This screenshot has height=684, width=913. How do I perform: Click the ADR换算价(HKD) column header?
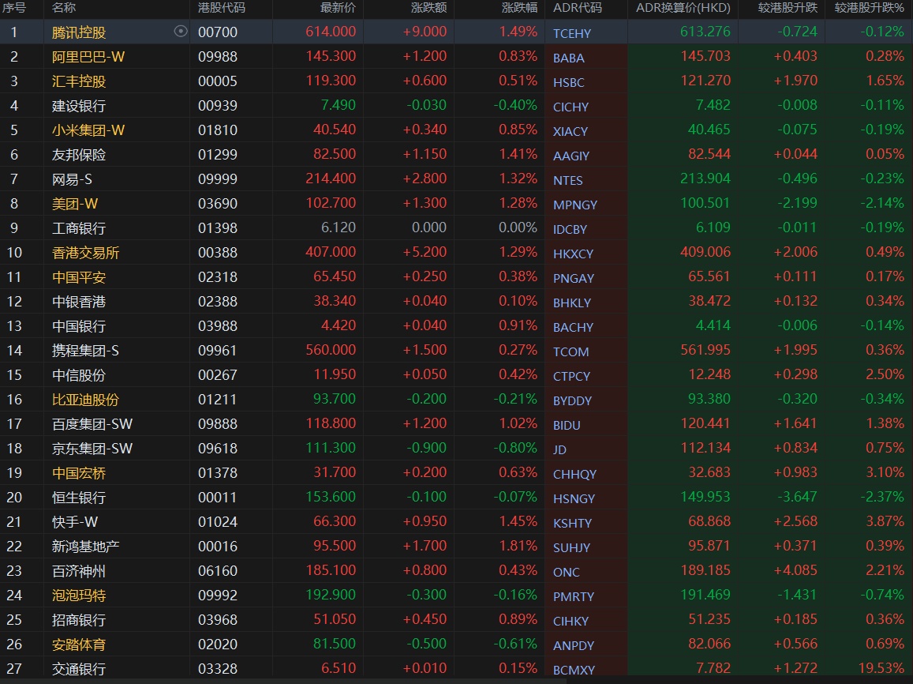(x=683, y=8)
